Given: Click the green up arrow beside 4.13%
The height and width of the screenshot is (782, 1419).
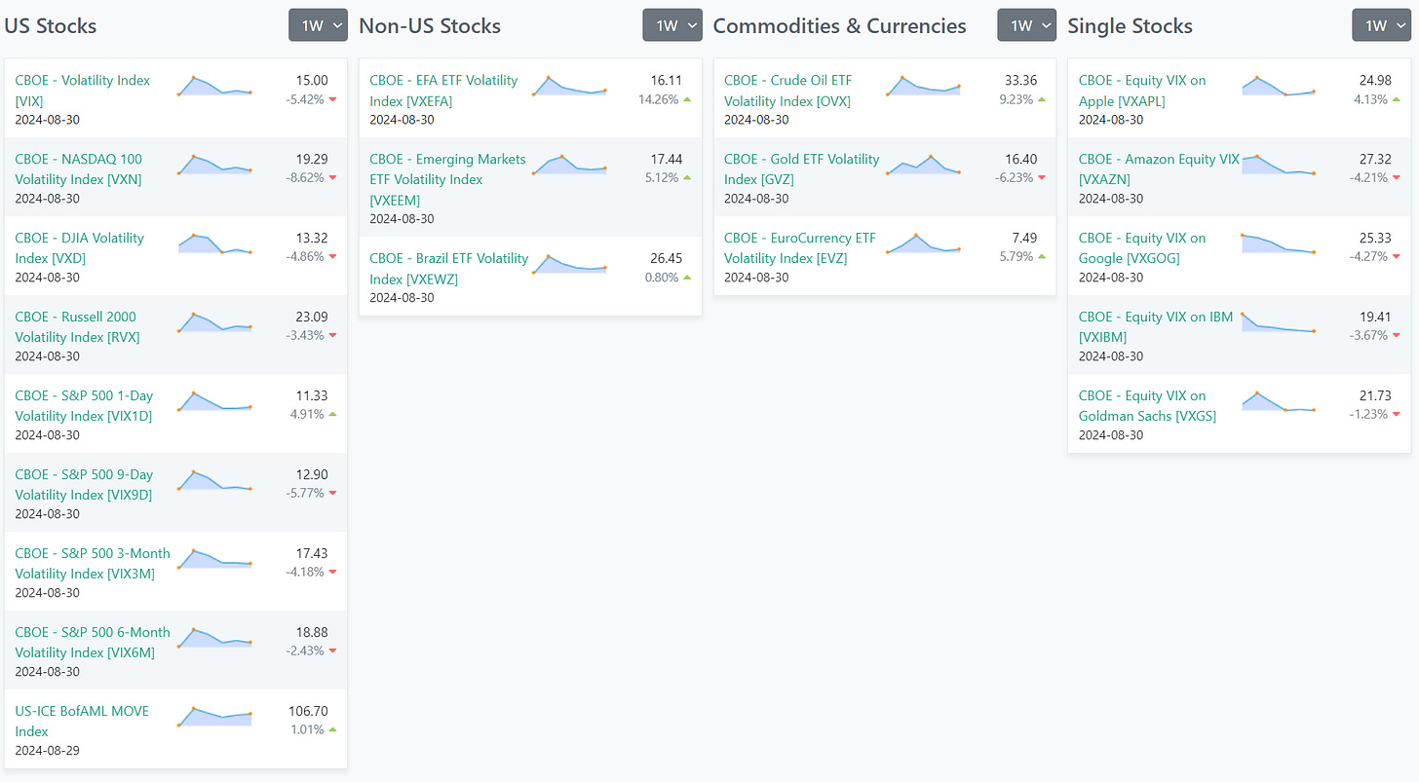Looking at the screenshot, I should 1397,98.
